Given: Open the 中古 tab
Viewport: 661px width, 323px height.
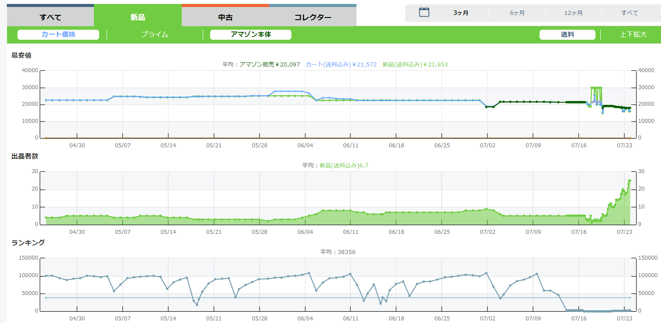Looking at the screenshot, I should [x=225, y=17].
